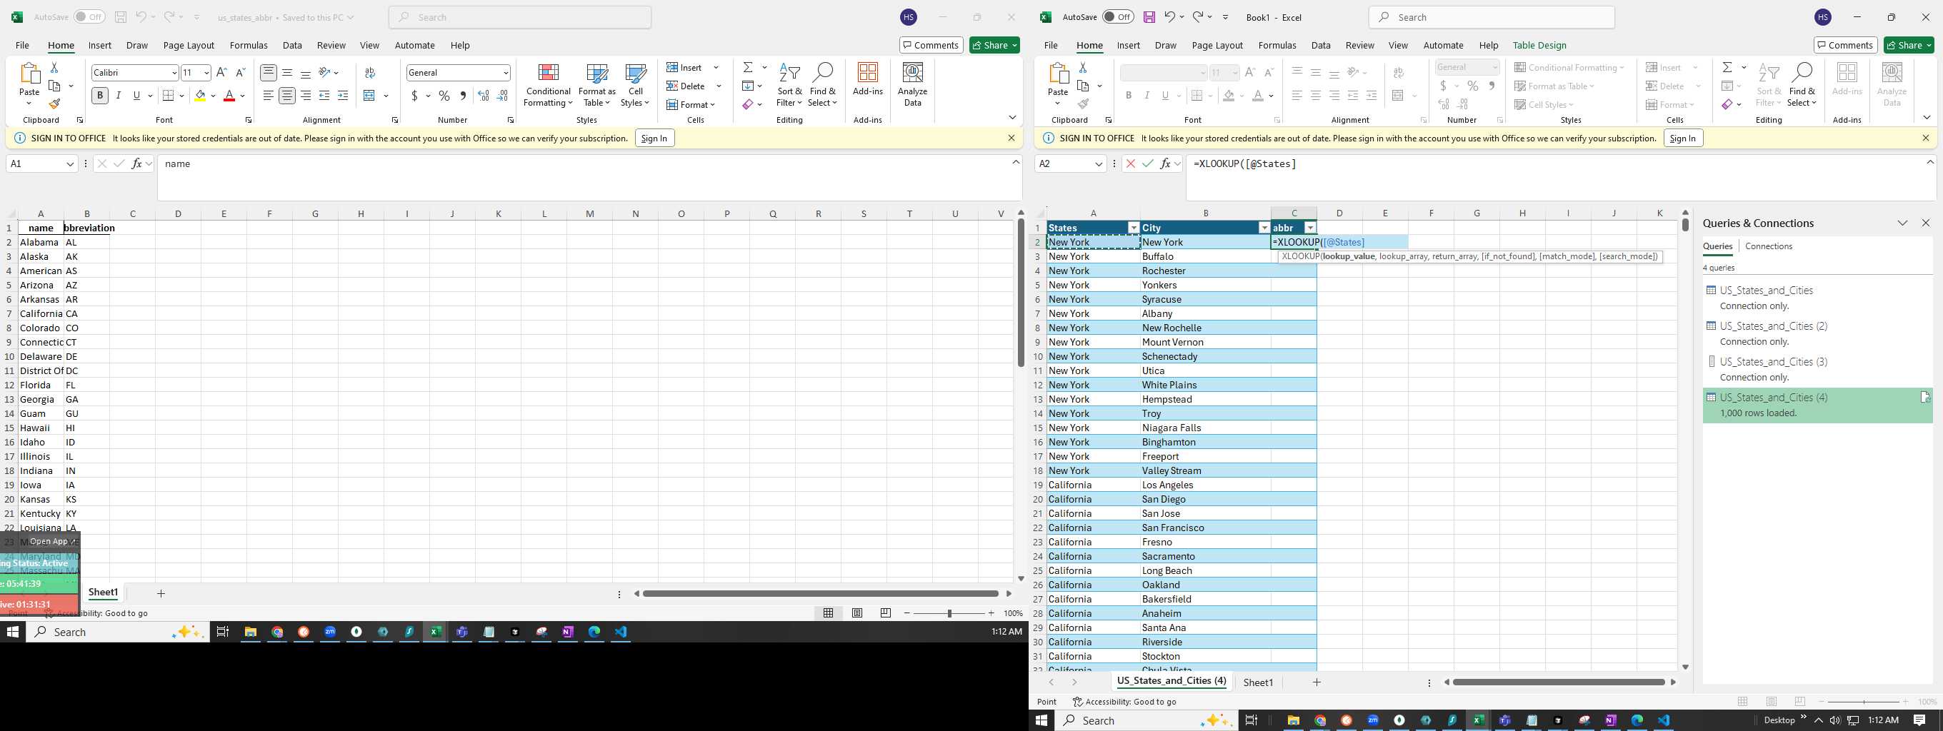Screen dimensions: 1943x731
Task: Open font size dropdown in left window
Action: [206, 72]
